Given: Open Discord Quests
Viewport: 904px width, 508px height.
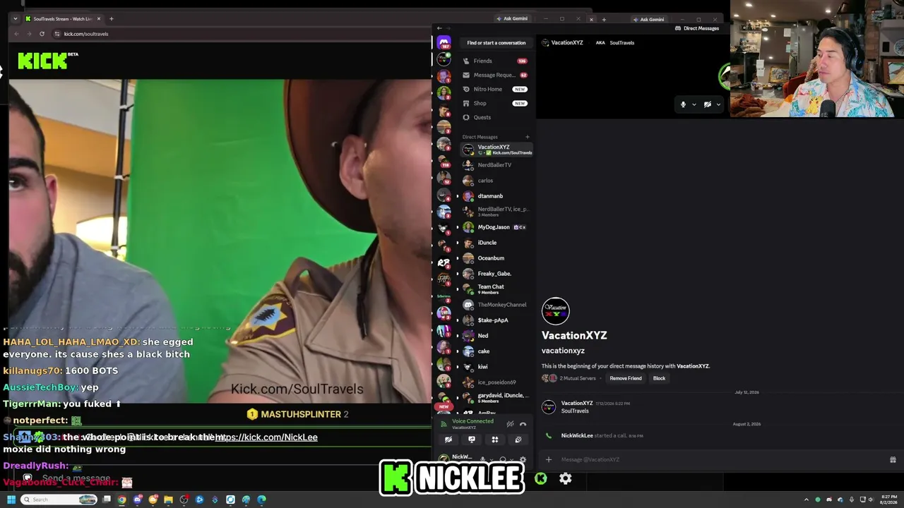Looking at the screenshot, I should click(x=495, y=117).
